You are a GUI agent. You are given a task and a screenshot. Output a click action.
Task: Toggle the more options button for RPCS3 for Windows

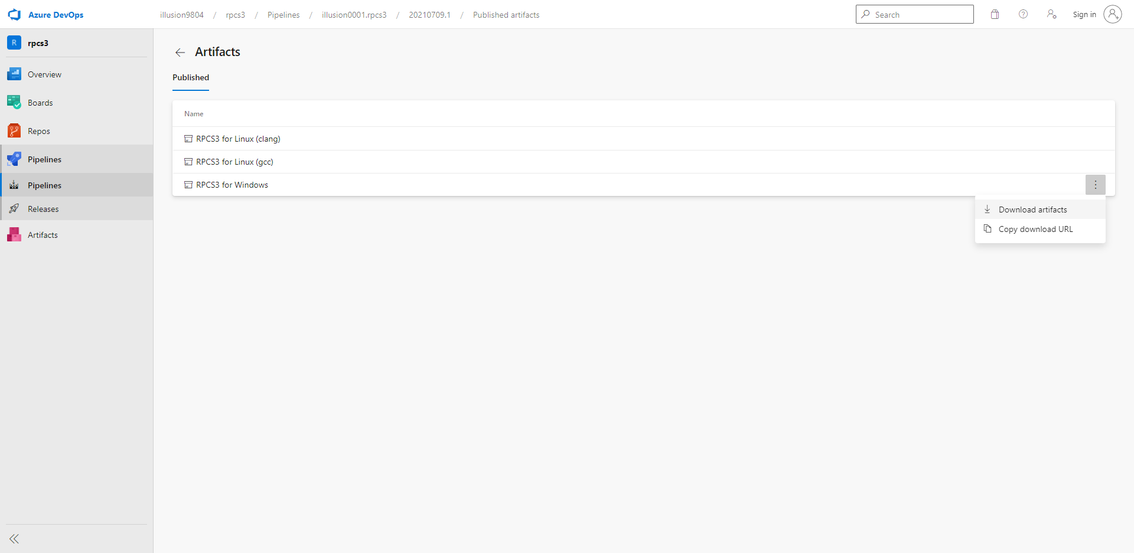[1095, 185]
